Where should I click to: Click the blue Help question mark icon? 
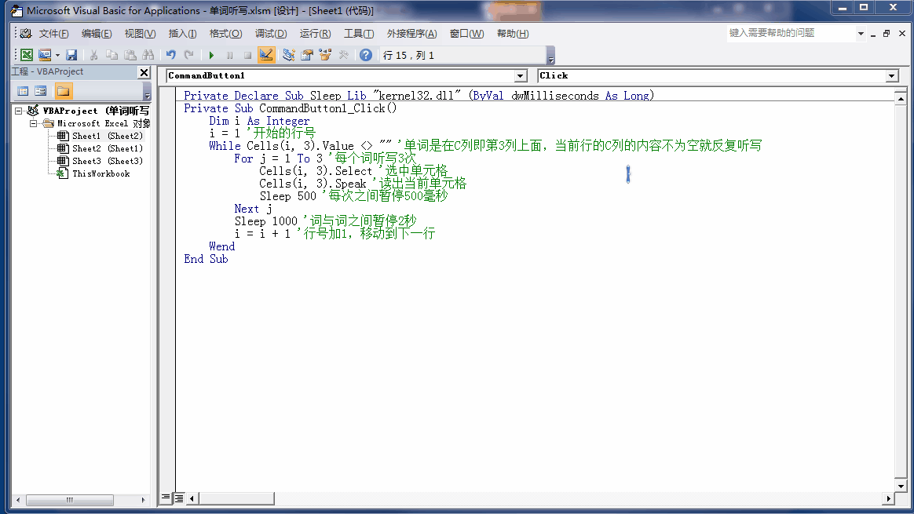[x=365, y=55]
